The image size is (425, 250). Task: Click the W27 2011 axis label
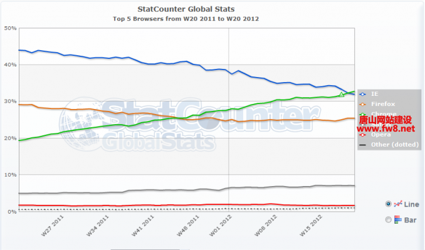[52, 226]
